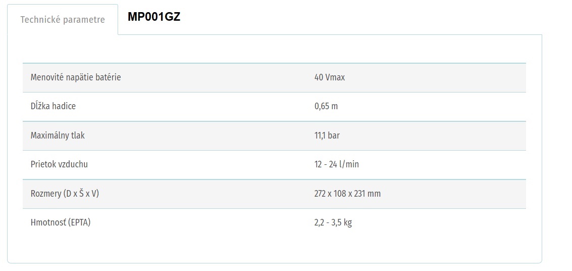Select the Rozmery (D x Š x V) label
The image size is (572, 271).
tap(65, 194)
